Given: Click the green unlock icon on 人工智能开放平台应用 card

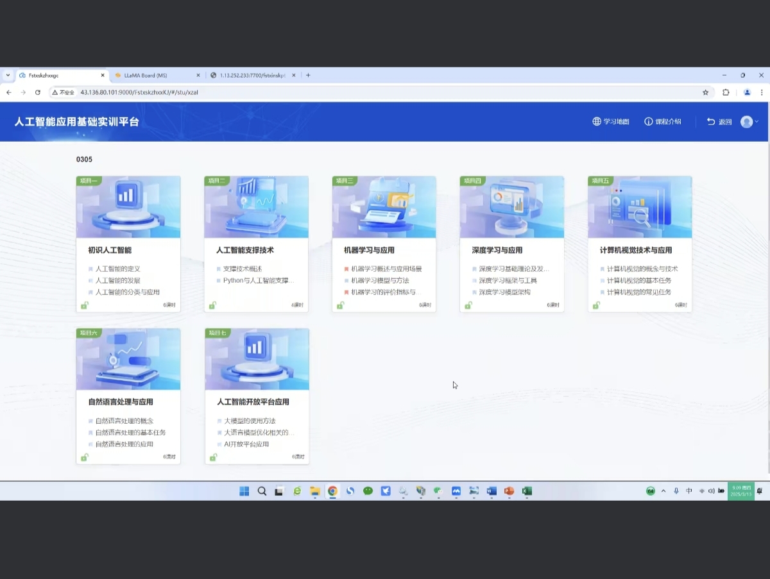Looking at the screenshot, I should click(213, 457).
